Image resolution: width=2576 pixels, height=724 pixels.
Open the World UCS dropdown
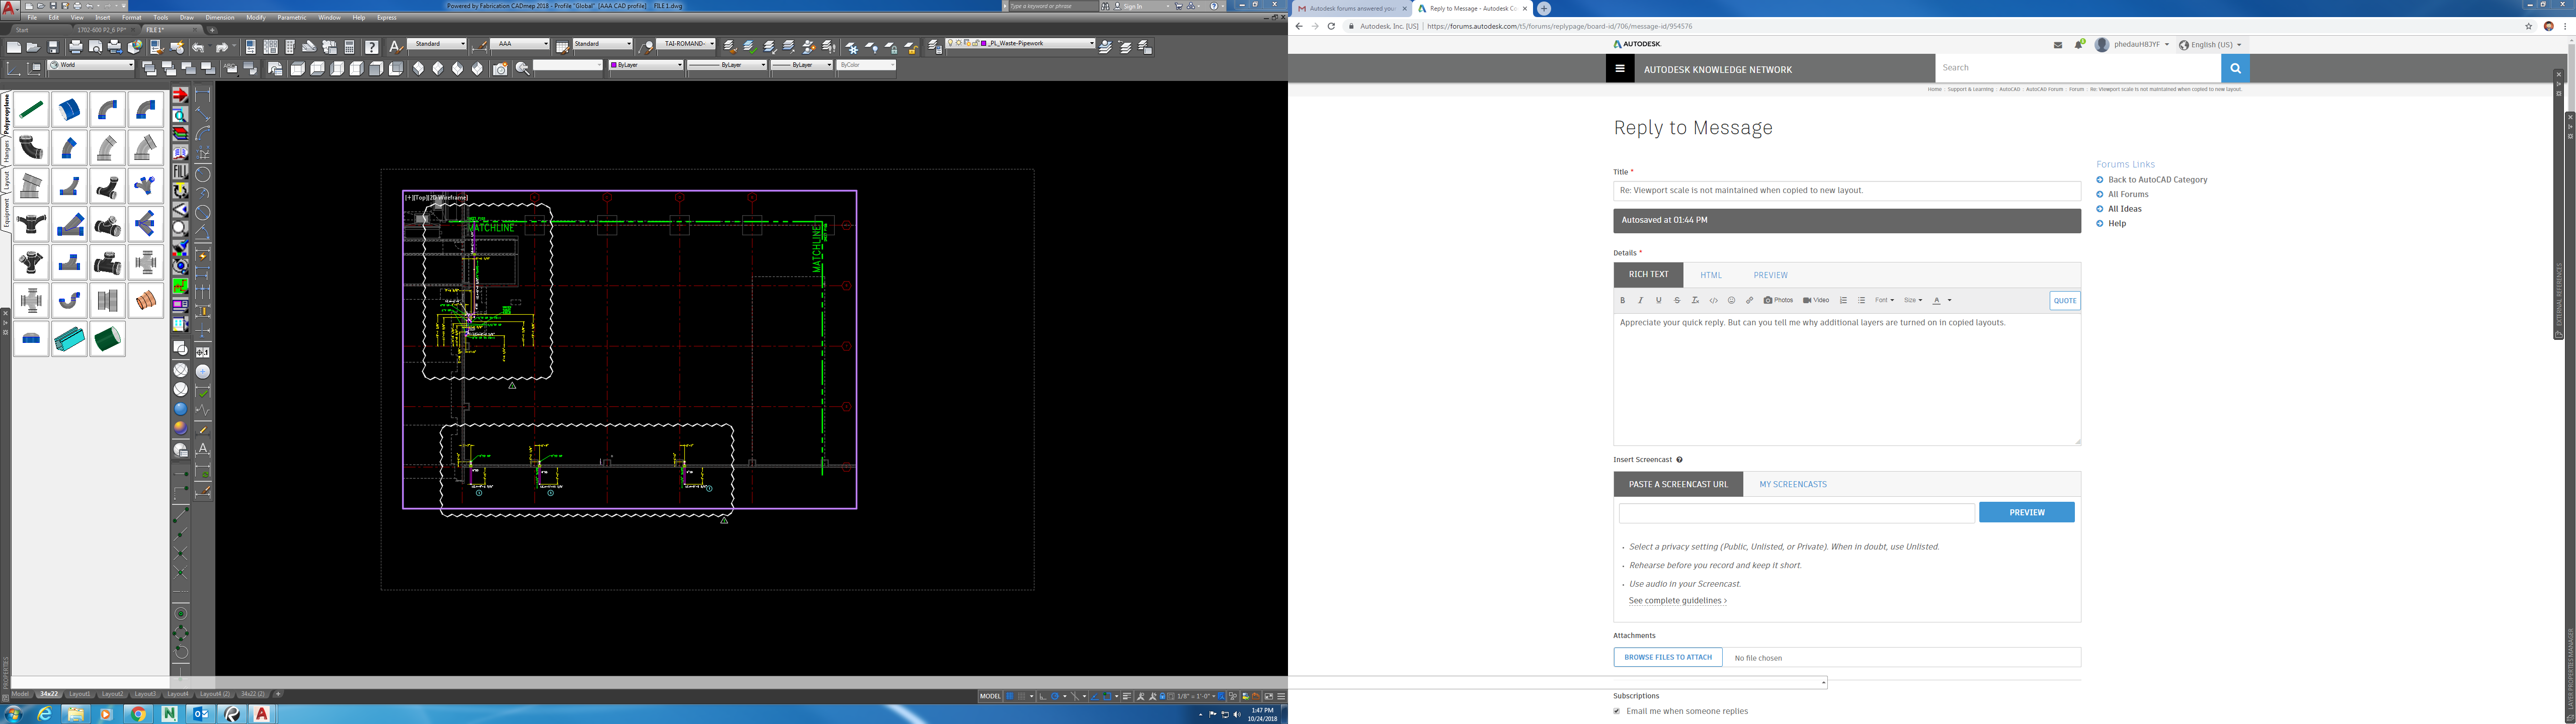tap(91, 66)
